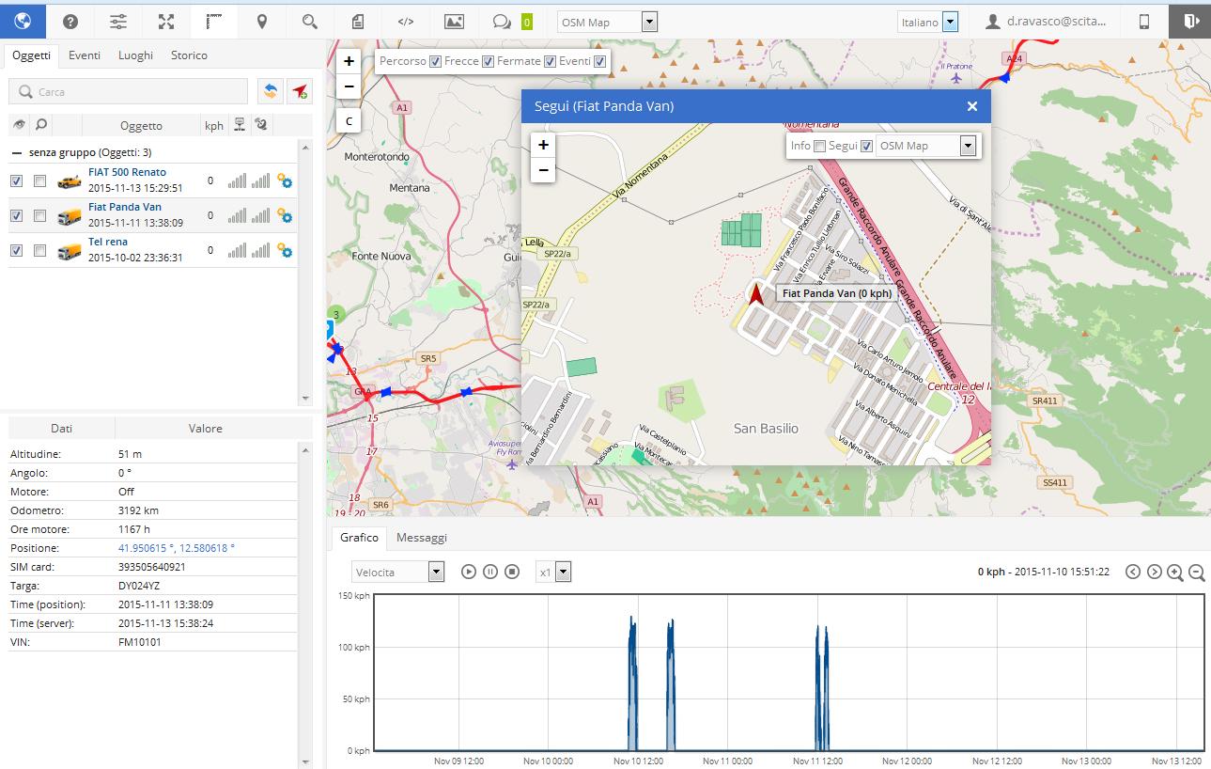Select the Grafico tab
The image size is (1211, 769).
click(x=359, y=538)
